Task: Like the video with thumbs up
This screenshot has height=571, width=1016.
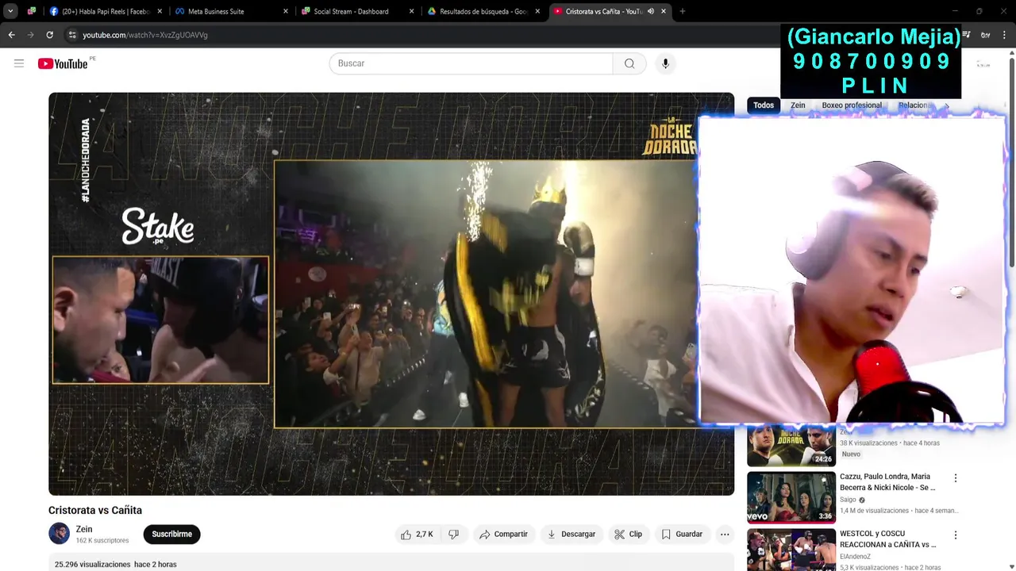Action: pos(418,535)
